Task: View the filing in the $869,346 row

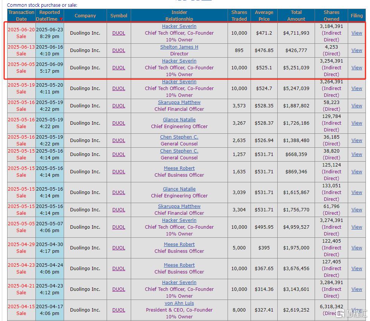Action: coord(356,172)
